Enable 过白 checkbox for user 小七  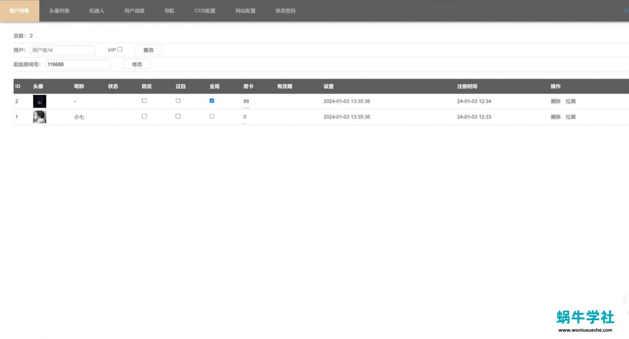[178, 116]
